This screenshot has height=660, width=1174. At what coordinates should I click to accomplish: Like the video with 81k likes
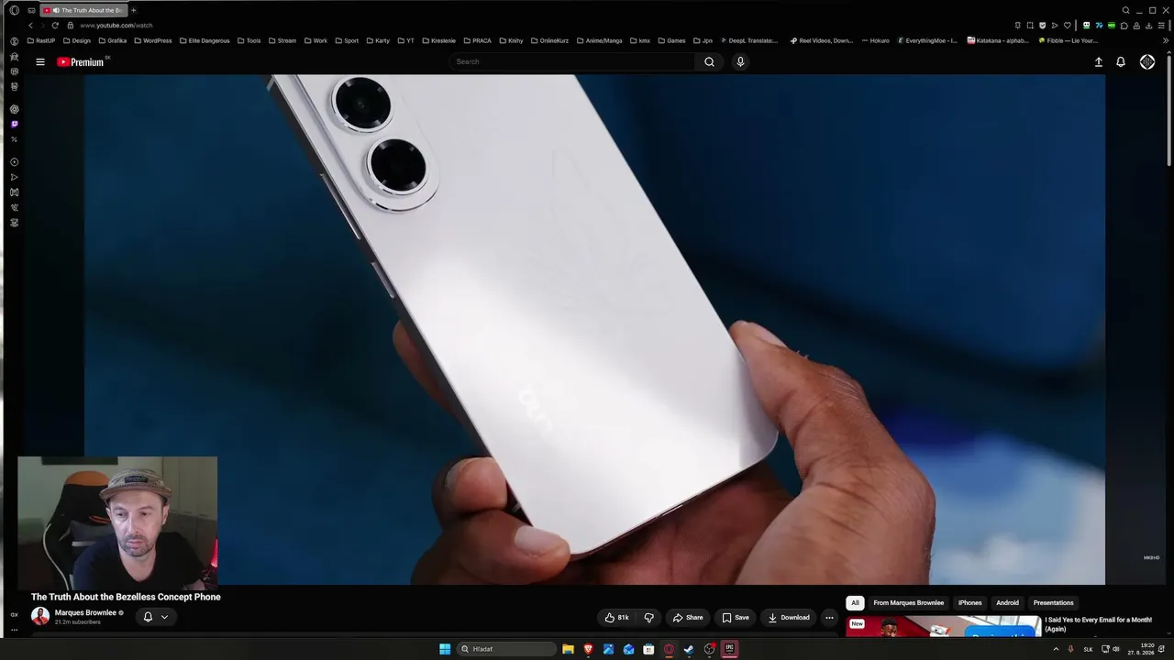616,618
